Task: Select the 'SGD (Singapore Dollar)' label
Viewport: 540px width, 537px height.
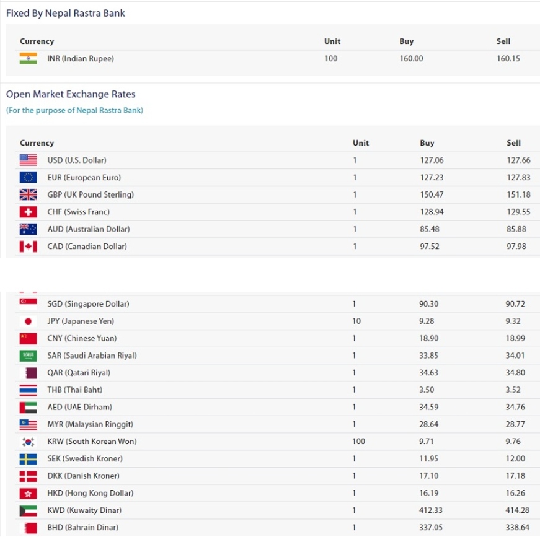Action: point(88,304)
